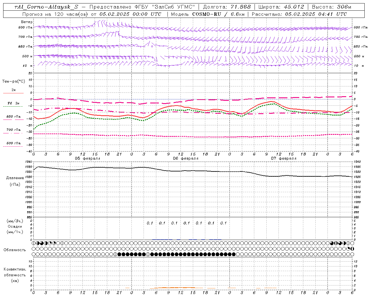Viewport: 369px width, 295px height.
Task: Click the Тем-ра(°C) axis label
Action: click(14, 82)
